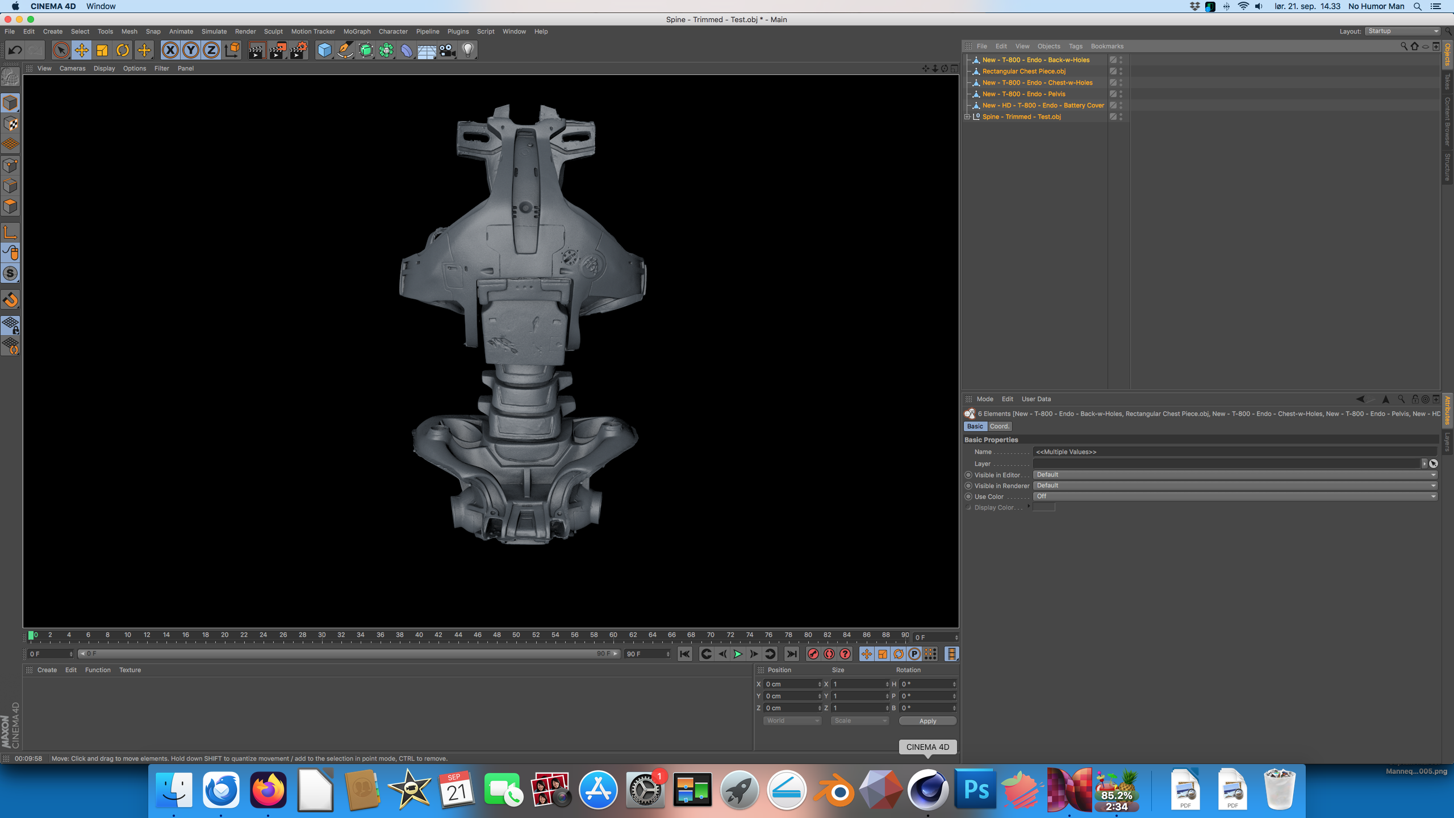Click the Coordinate System icon

(x=232, y=50)
